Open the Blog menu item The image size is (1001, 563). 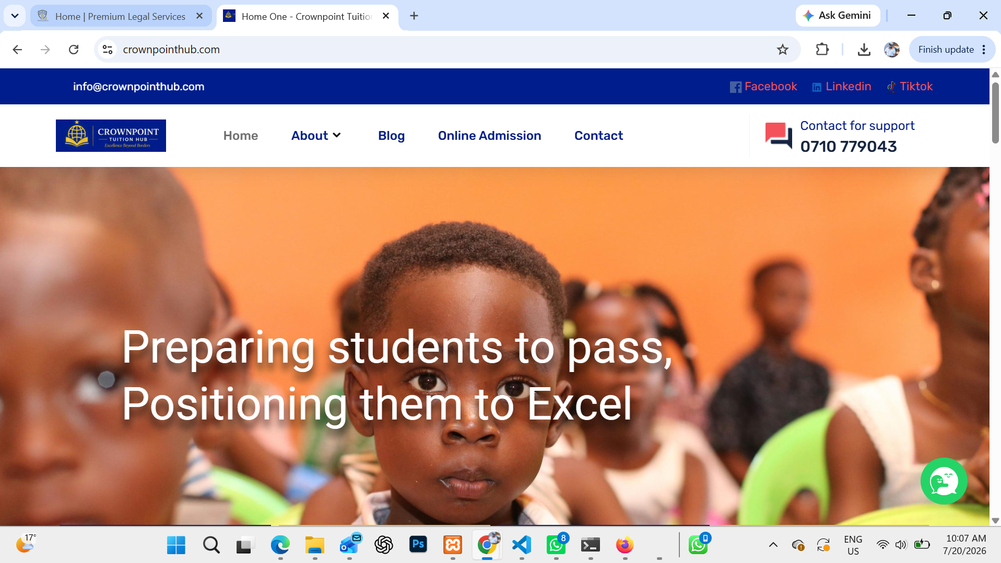(x=391, y=136)
